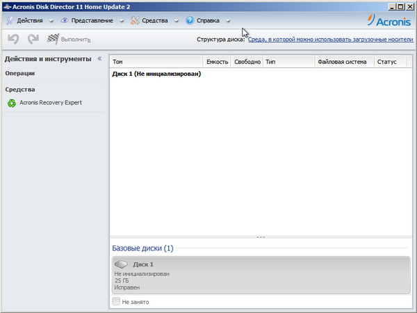Click the Redo arrow icon
417x313 pixels.
coord(33,40)
